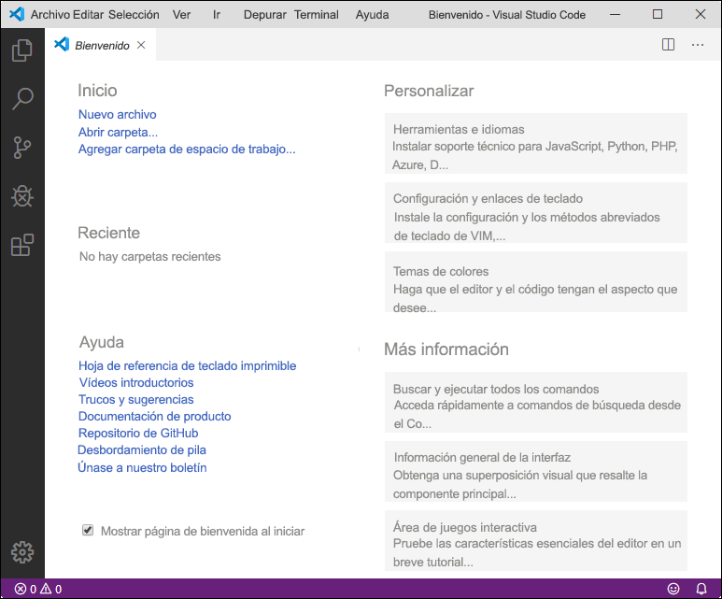Open the Search view magnifier icon
Screen dimensions: 722x599
pyautogui.click(x=22, y=99)
